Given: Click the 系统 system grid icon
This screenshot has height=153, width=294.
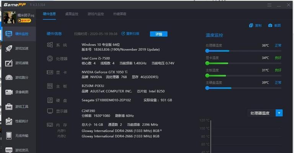Looking at the screenshot, I should coord(50,45).
